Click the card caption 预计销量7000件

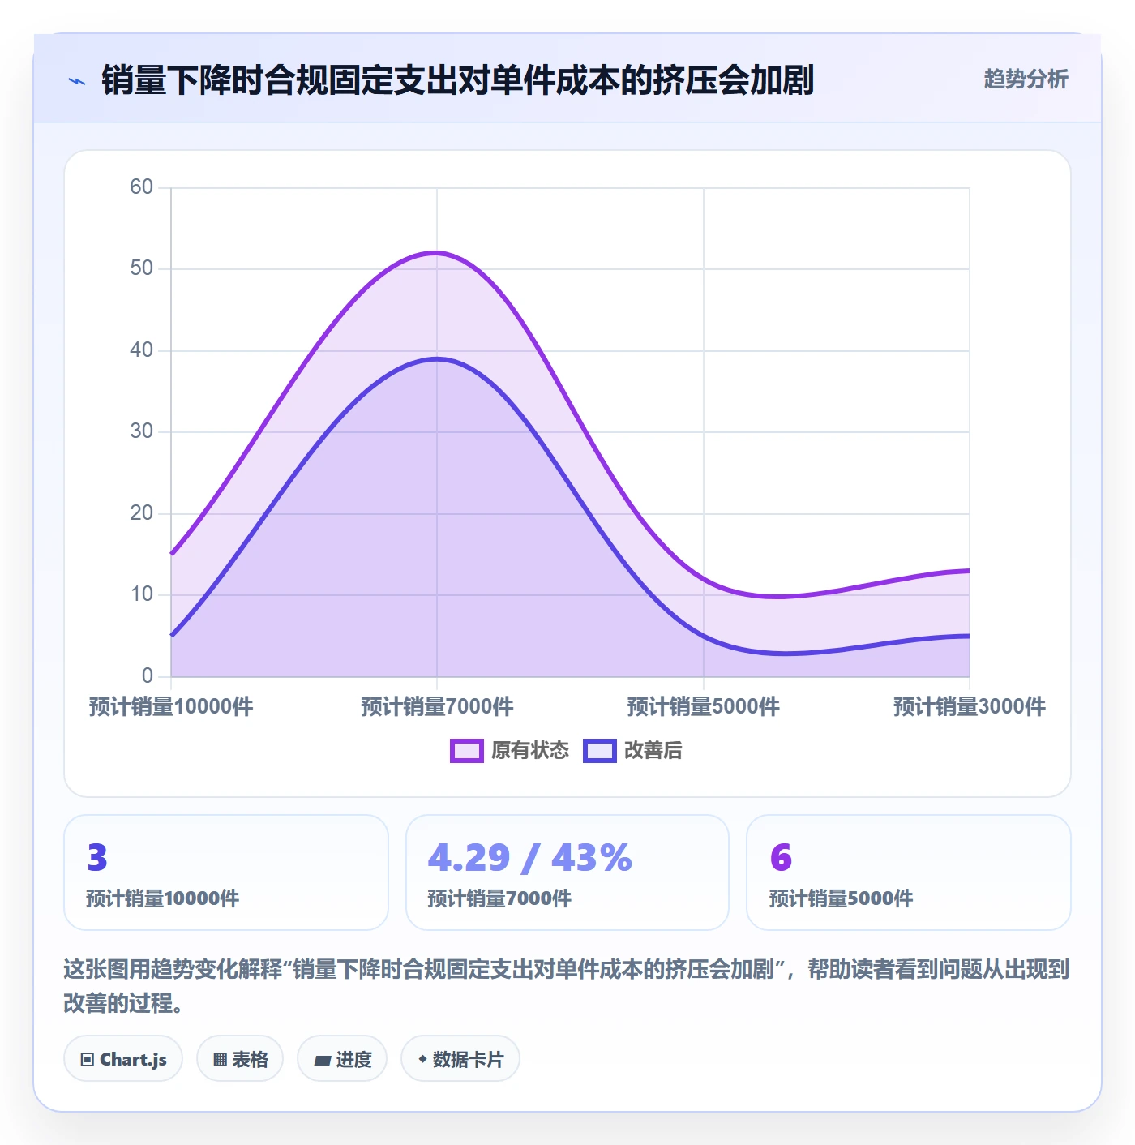pos(499,898)
